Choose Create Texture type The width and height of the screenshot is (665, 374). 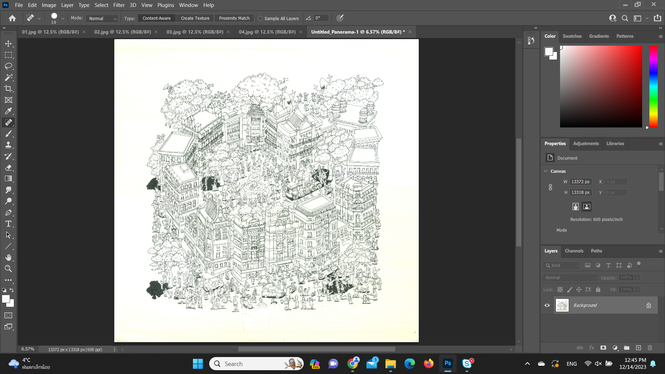pyautogui.click(x=195, y=18)
